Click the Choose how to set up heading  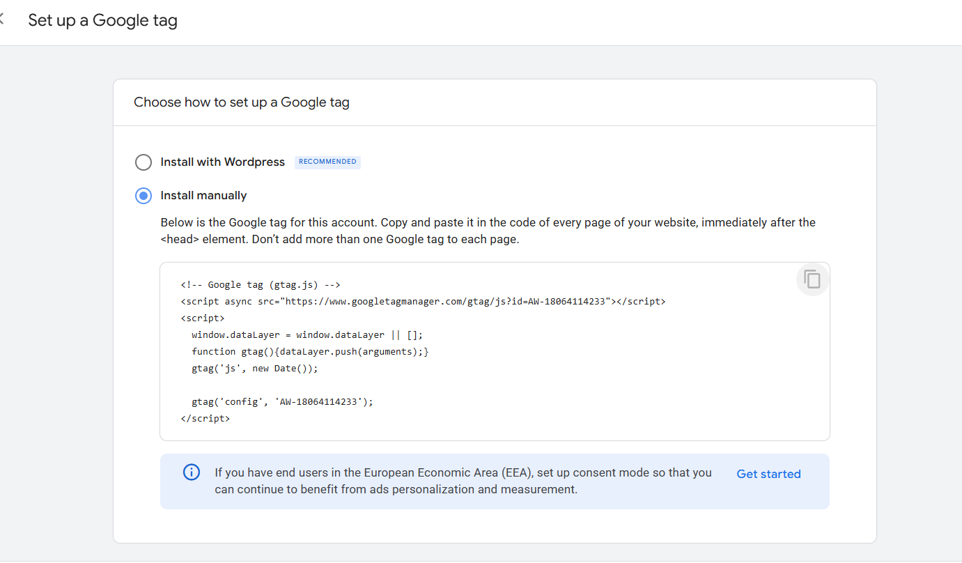pyautogui.click(x=242, y=102)
